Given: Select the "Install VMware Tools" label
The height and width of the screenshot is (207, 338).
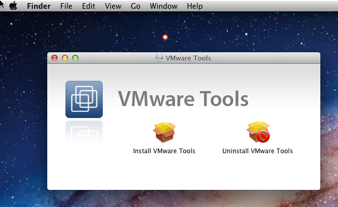Looking at the screenshot, I should coord(164,151).
